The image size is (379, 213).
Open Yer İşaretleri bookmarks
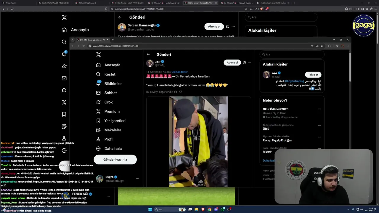point(111,121)
